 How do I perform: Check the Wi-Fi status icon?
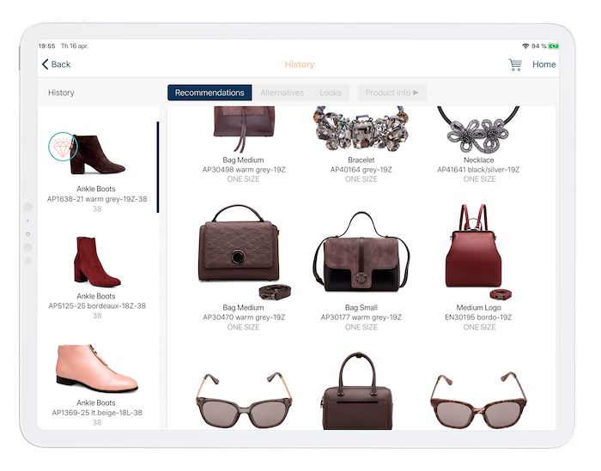(525, 46)
